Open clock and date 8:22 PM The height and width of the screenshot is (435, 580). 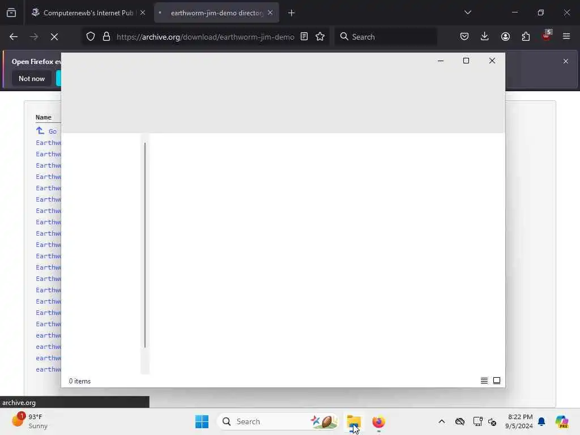[x=520, y=421]
